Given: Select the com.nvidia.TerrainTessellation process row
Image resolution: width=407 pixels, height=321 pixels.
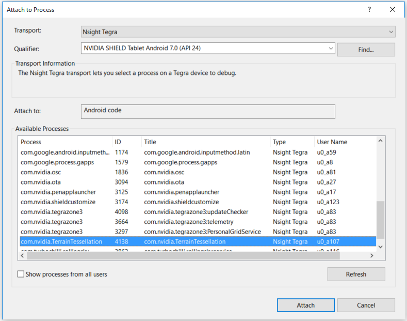Looking at the screenshot, I should tap(198, 241).
